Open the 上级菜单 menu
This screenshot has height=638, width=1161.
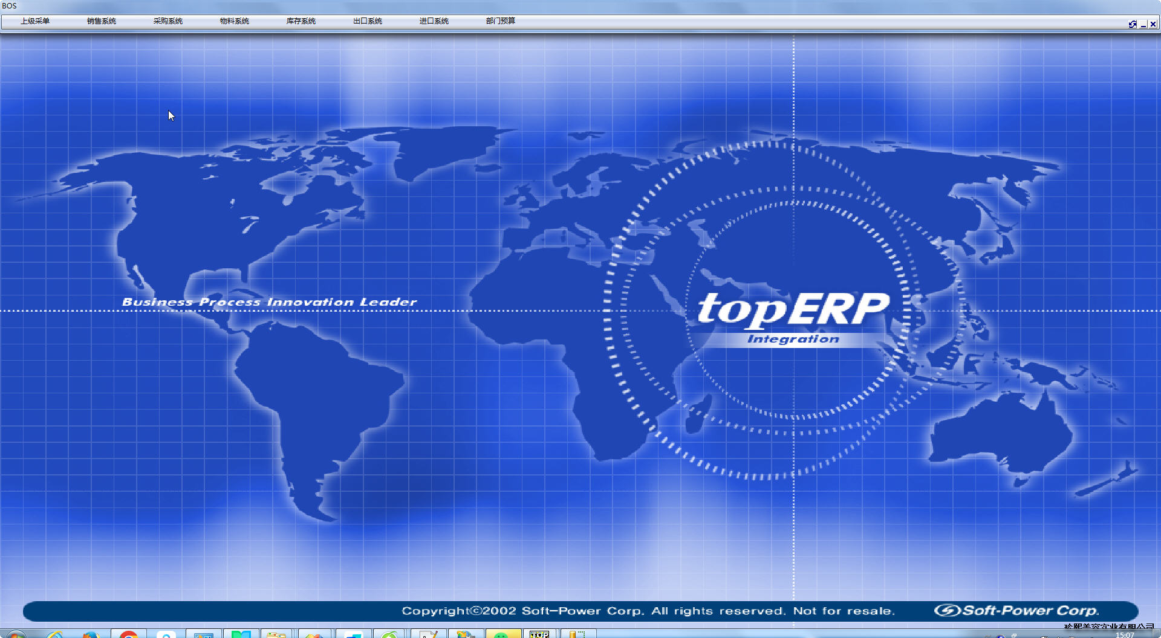(35, 21)
